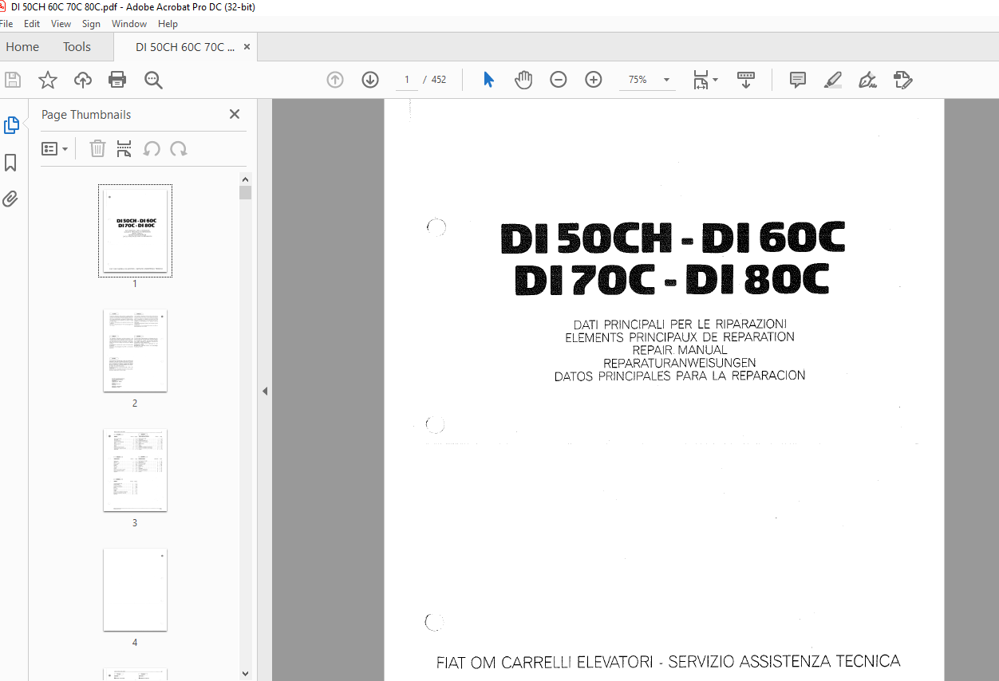Click FIAT OM CARRELLI ELEVATORI footer text
The height and width of the screenshot is (681, 999).
click(x=669, y=662)
